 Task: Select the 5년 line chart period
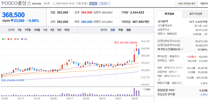(x=59, y=30)
